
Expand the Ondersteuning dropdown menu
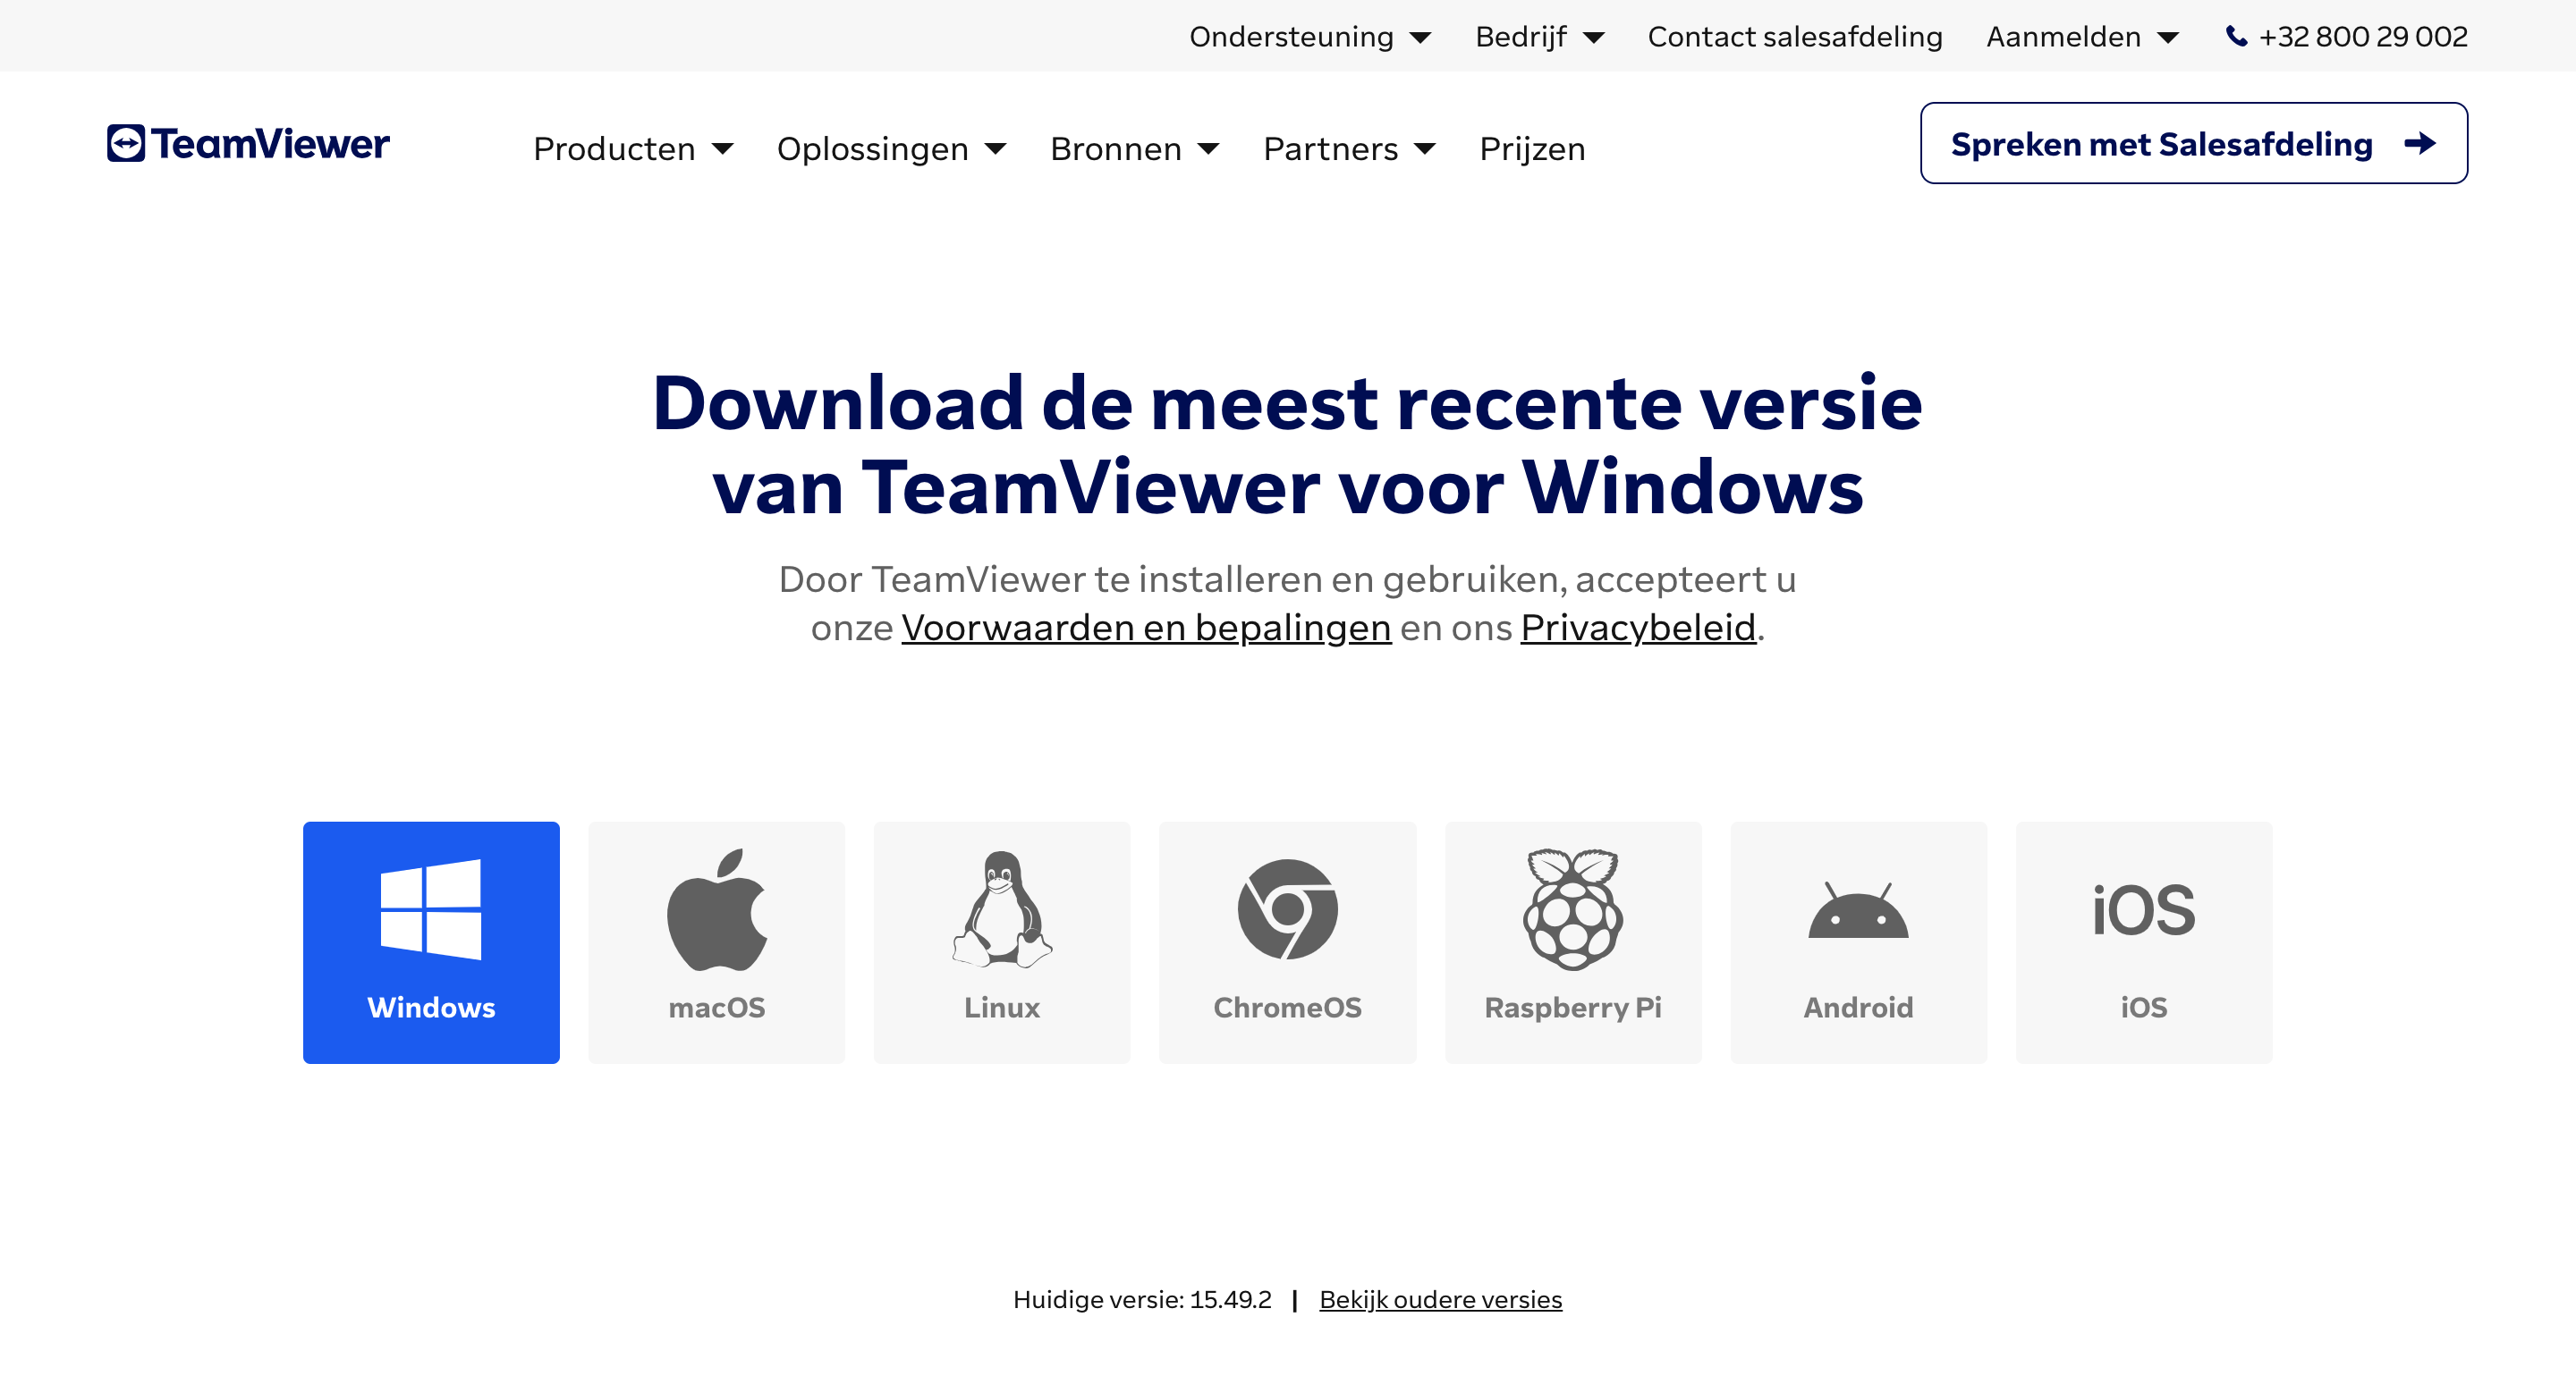pos(1308,36)
